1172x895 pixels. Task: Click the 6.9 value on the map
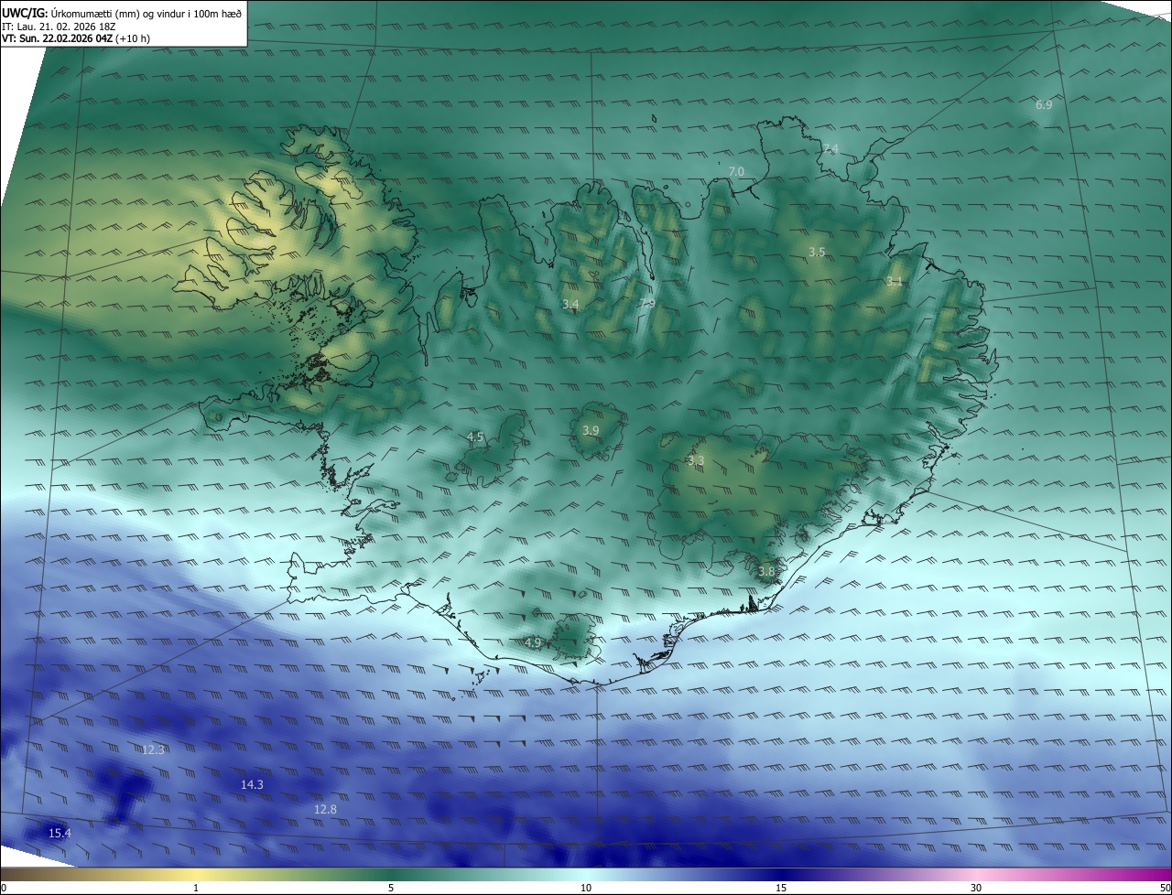pyautogui.click(x=1044, y=105)
